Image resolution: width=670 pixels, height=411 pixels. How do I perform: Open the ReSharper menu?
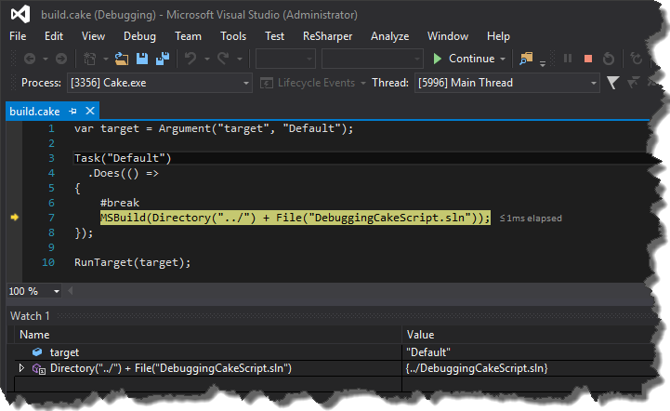328,36
